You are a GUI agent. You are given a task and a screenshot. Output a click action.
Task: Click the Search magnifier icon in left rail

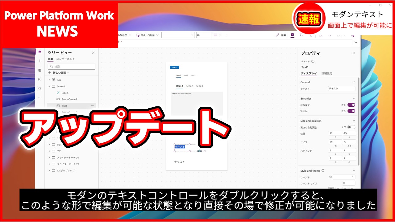40,88
